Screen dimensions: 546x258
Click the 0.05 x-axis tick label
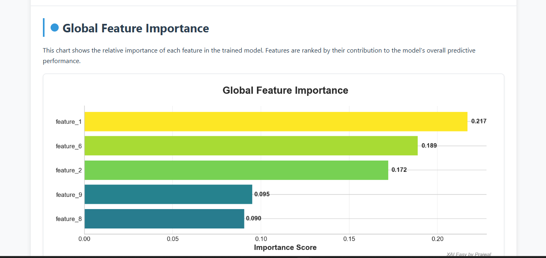coord(172,239)
